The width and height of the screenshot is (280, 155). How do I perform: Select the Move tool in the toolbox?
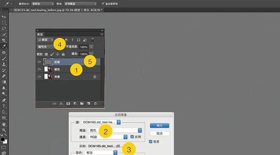[x=4, y=17]
